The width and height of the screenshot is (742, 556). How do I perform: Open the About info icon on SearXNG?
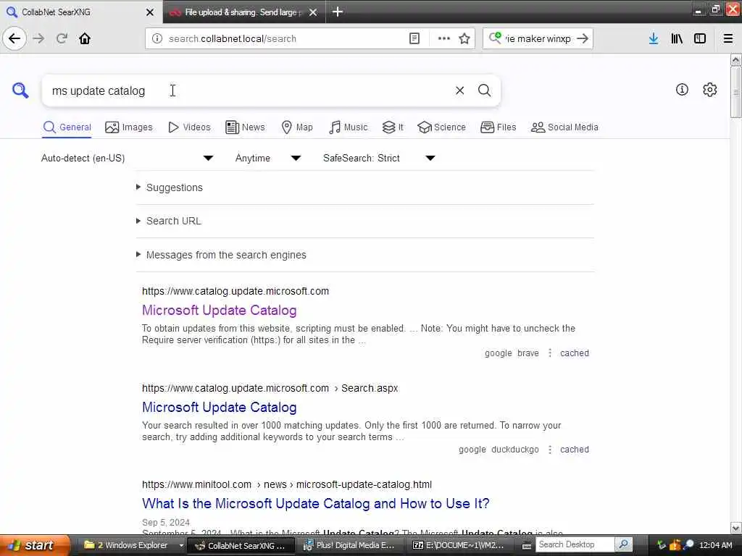point(682,89)
